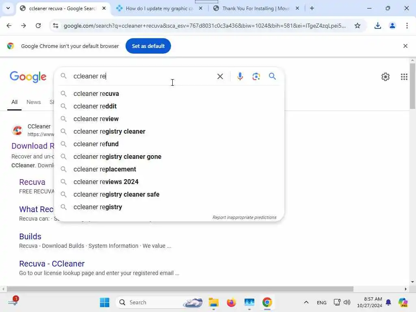
Task: Start voice search with microphone
Action: tap(240, 76)
